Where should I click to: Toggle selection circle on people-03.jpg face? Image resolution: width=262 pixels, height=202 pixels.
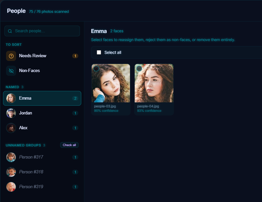pos(96,68)
